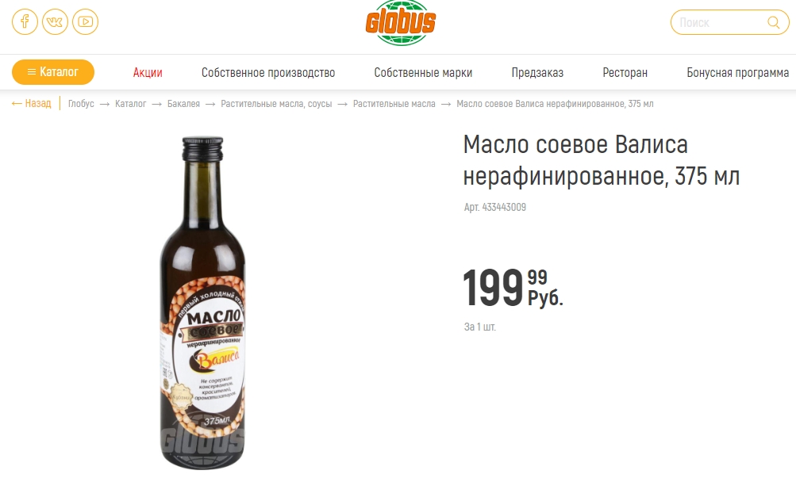Open Бонусная программа page
Screen dimensions: 796x482
pos(737,73)
